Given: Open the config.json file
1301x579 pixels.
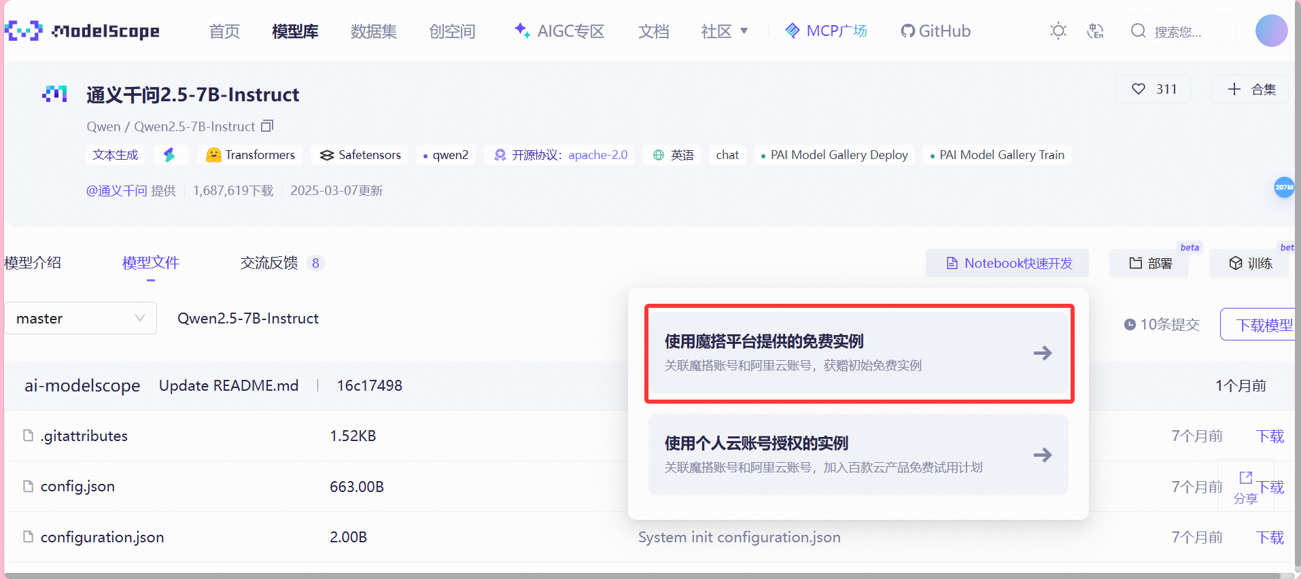Looking at the screenshot, I should [x=77, y=487].
